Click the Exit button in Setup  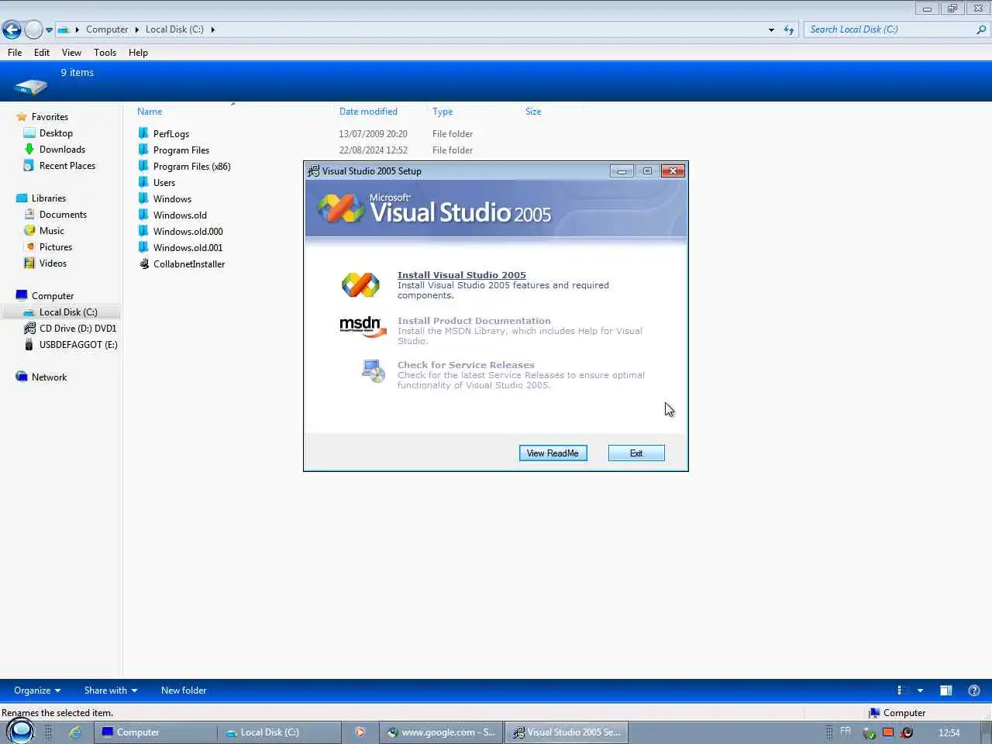636,453
